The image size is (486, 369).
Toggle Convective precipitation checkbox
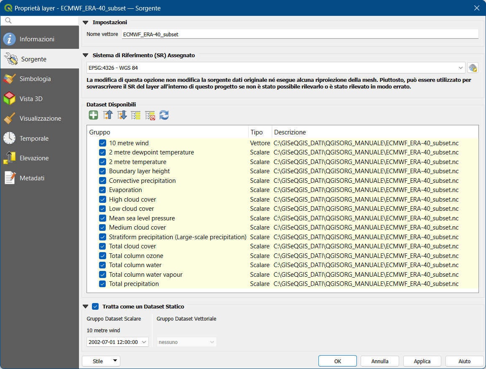102,180
